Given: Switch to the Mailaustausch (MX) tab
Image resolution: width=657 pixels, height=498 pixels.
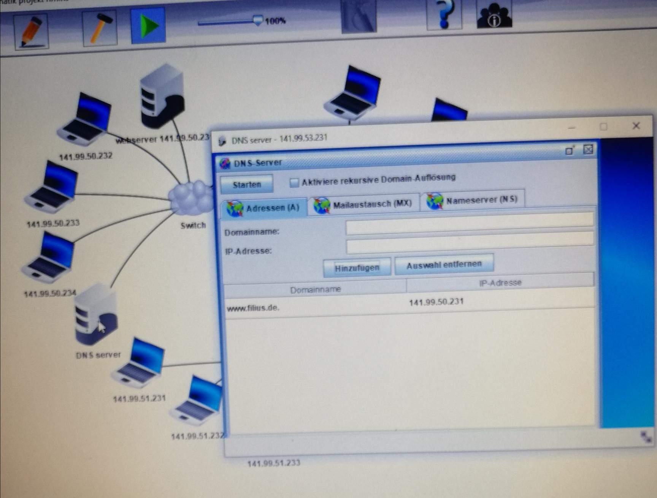Looking at the screenshot, I should tap(363, 204).
